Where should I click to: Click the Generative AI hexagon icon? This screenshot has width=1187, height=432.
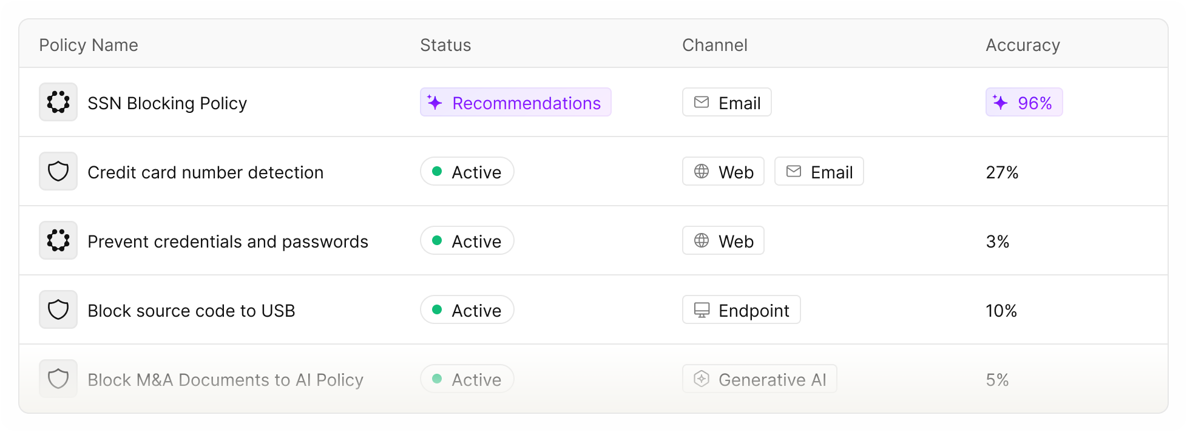pos(702,379)
